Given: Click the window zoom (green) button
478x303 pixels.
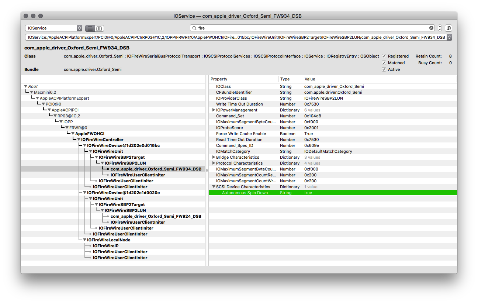Looking at the screenshot, I should click(x=41, y=16).
